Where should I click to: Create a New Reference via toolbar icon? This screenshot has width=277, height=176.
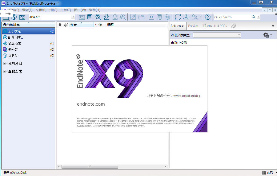[90, 17]
